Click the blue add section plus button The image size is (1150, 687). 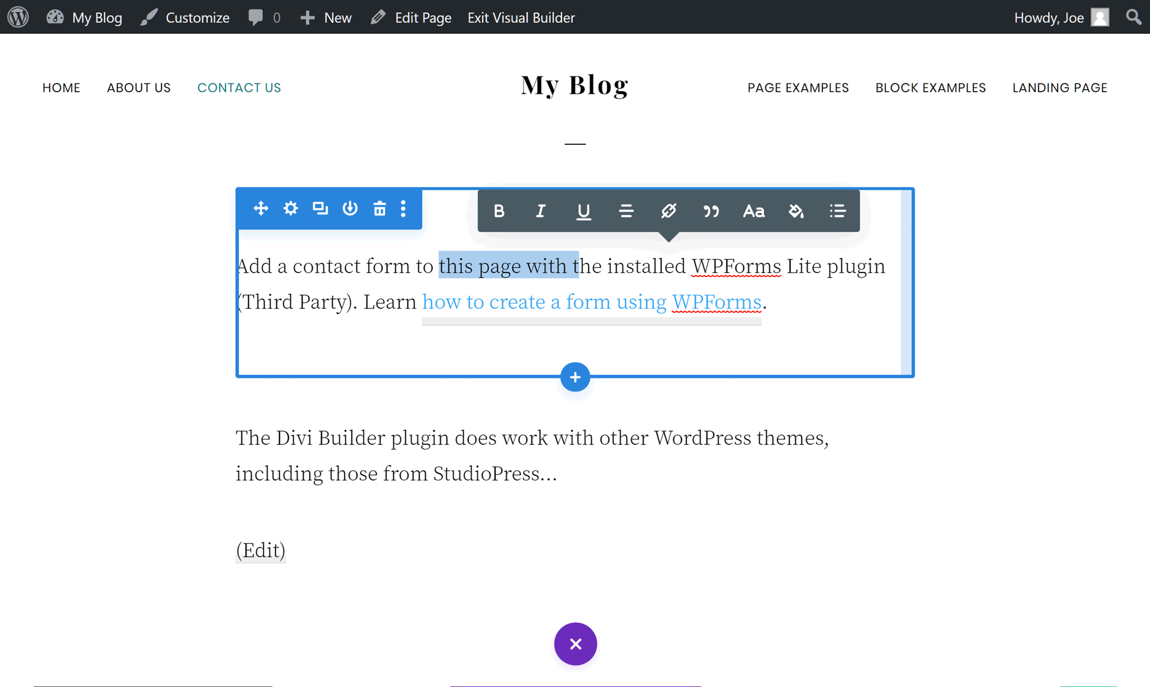(x=575, y=377)
